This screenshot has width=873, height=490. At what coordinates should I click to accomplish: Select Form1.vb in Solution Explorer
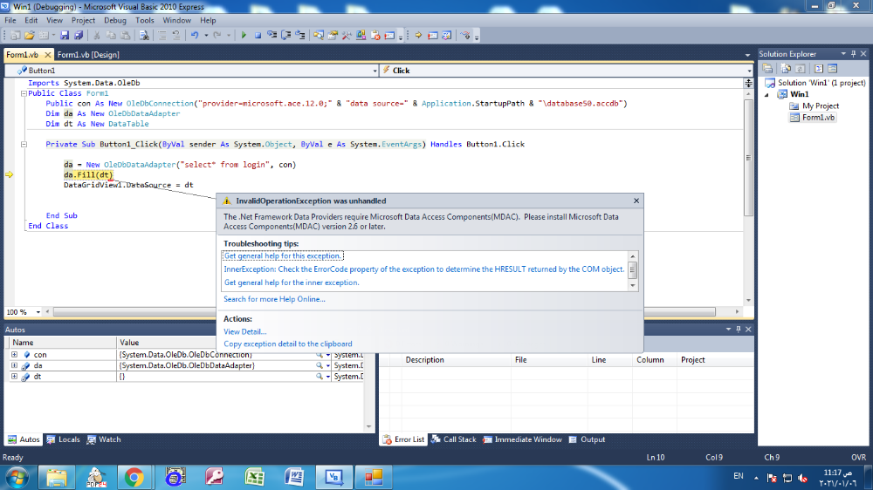tap(812, 118)
